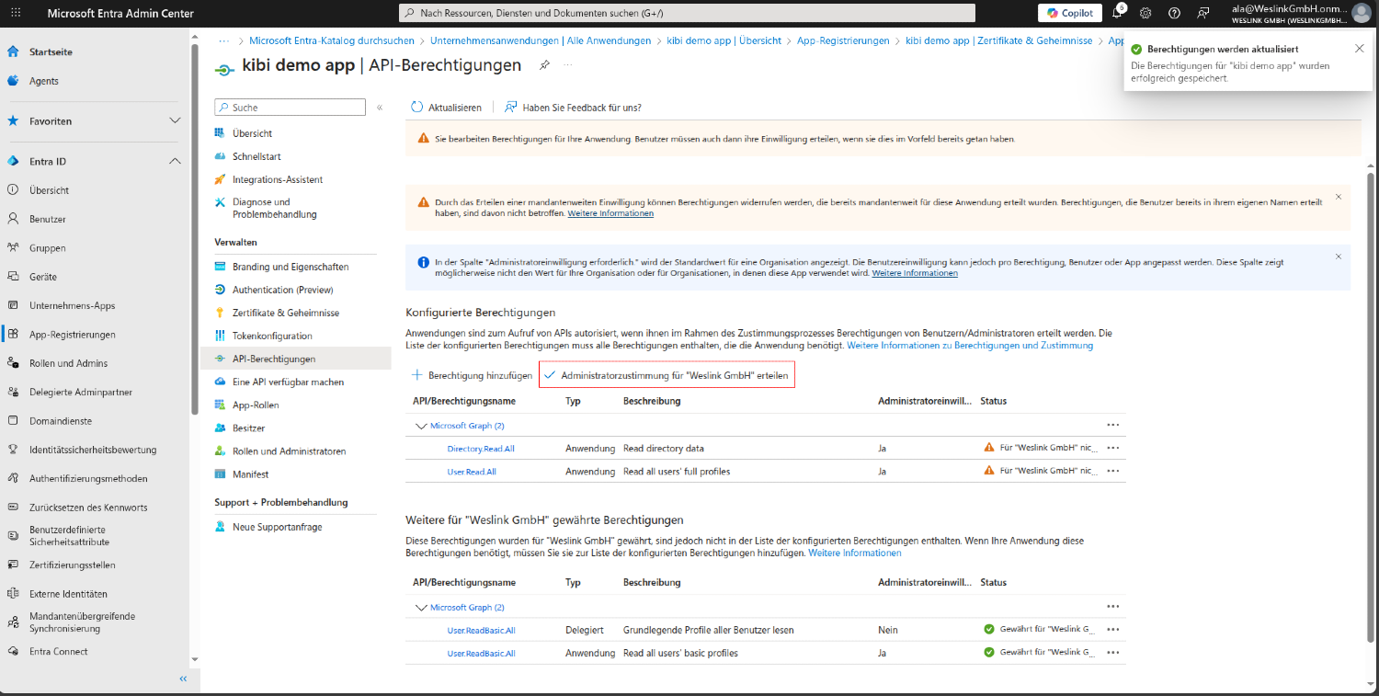Open Authentifizierungsmethoden in the sidebar
The image size is (1379, 696).
(x=88, y=478)
